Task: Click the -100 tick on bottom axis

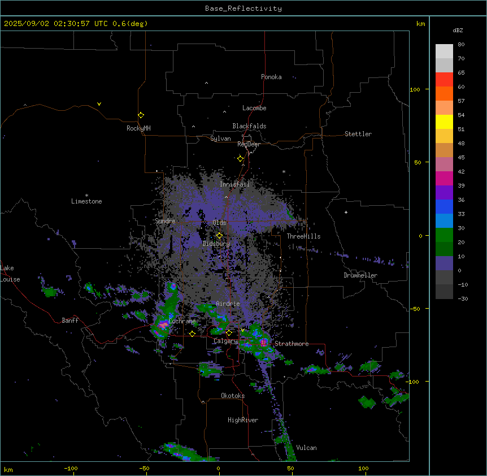Action: 71,468
